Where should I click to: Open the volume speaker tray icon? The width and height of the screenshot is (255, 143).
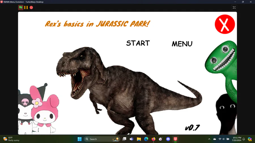tap(224, 139)
